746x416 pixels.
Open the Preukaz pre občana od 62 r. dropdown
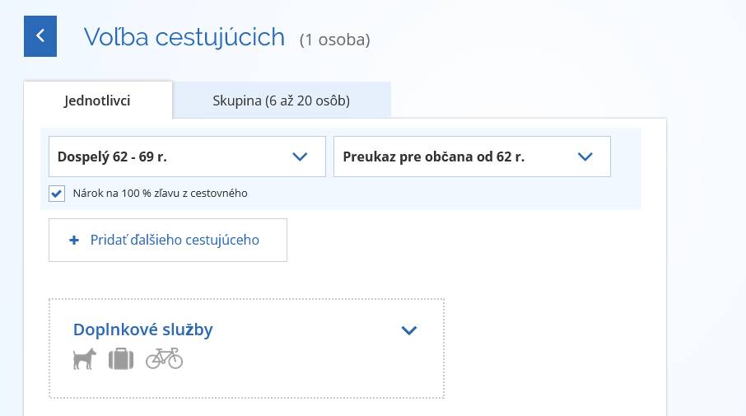pyautogui.click(x=472, y=157)
